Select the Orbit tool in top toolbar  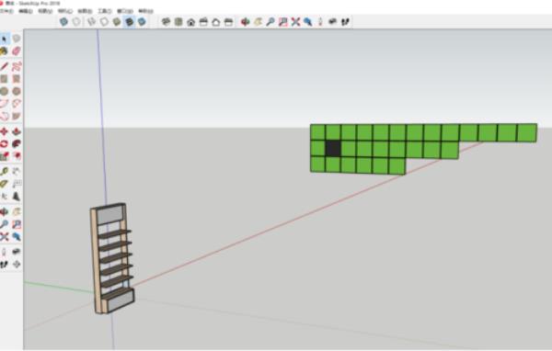point(245,22)
